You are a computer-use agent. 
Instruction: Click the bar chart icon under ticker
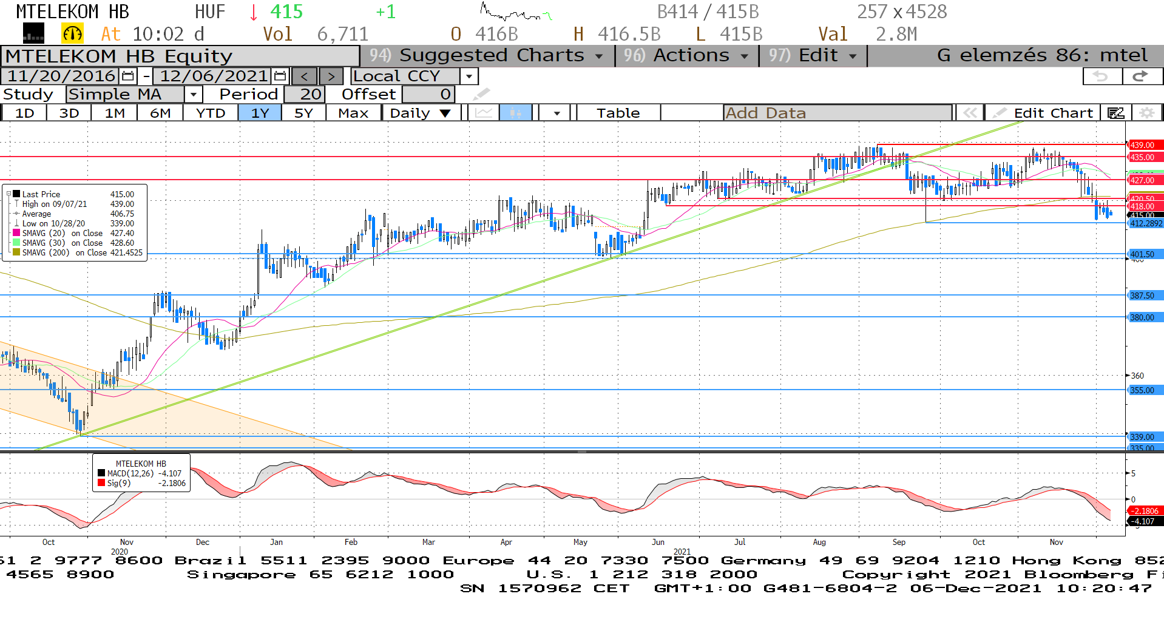coord(33,33)
